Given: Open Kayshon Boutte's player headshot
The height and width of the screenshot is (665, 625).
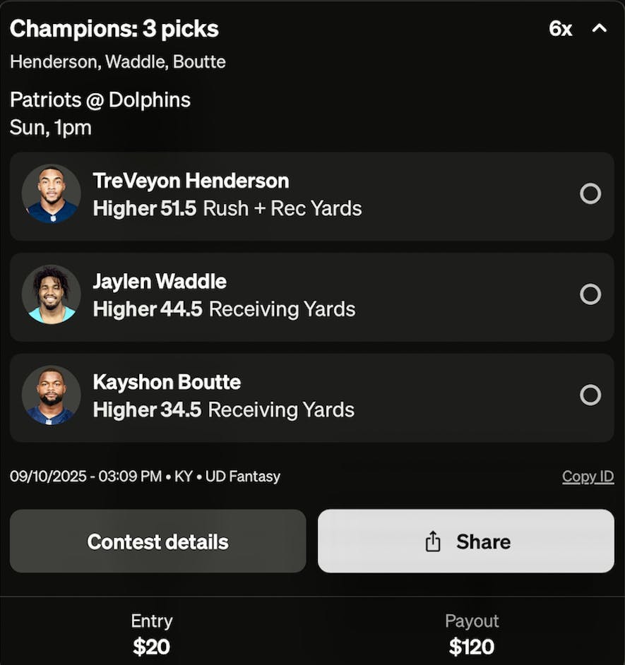Looking at the screenshot, I should pos(52,395).
